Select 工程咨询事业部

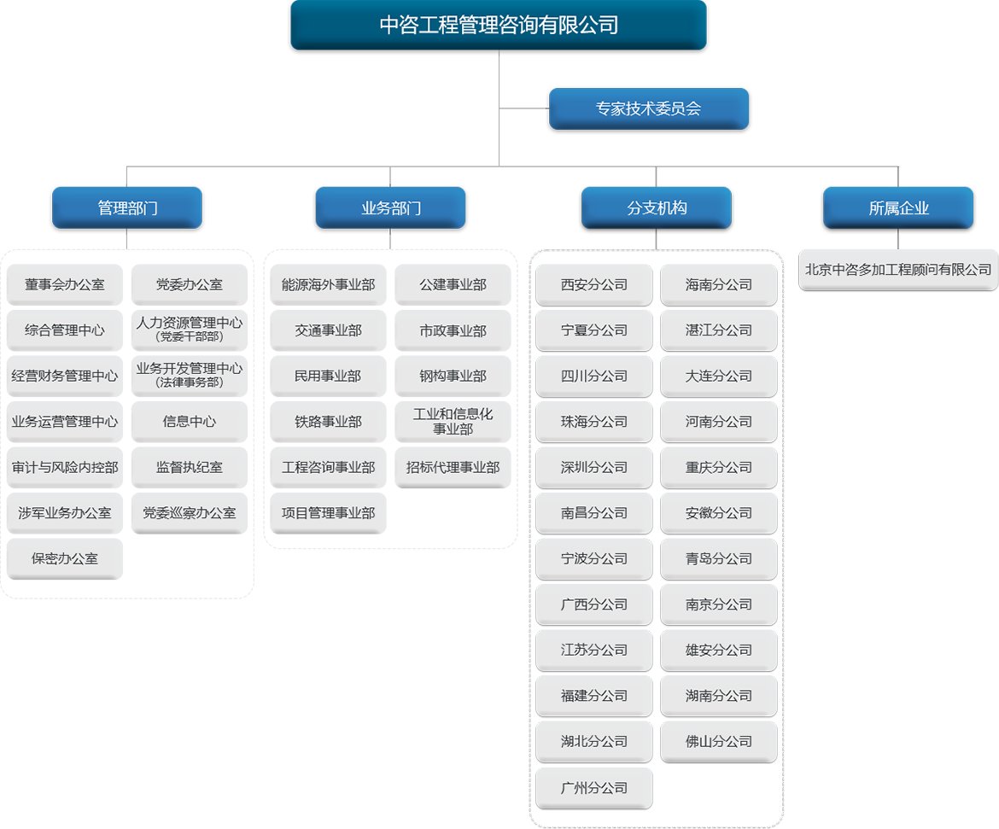[x=328, y=467]
